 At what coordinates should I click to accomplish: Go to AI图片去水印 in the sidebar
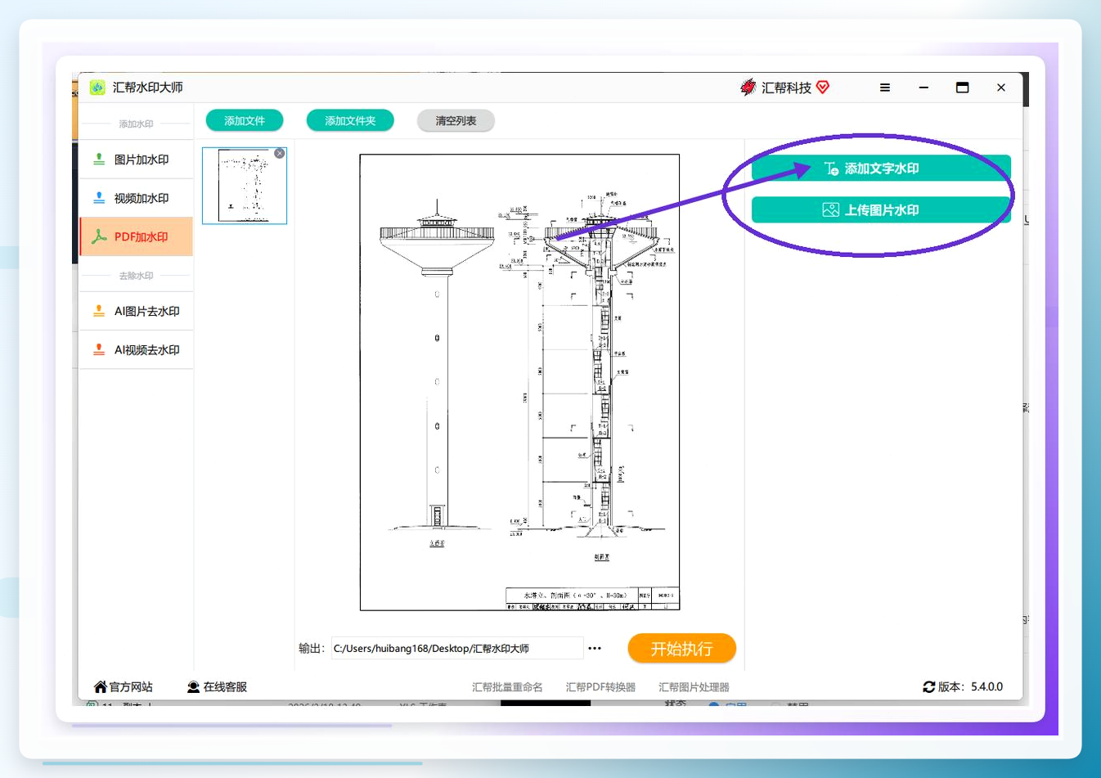tap(137, 311)
